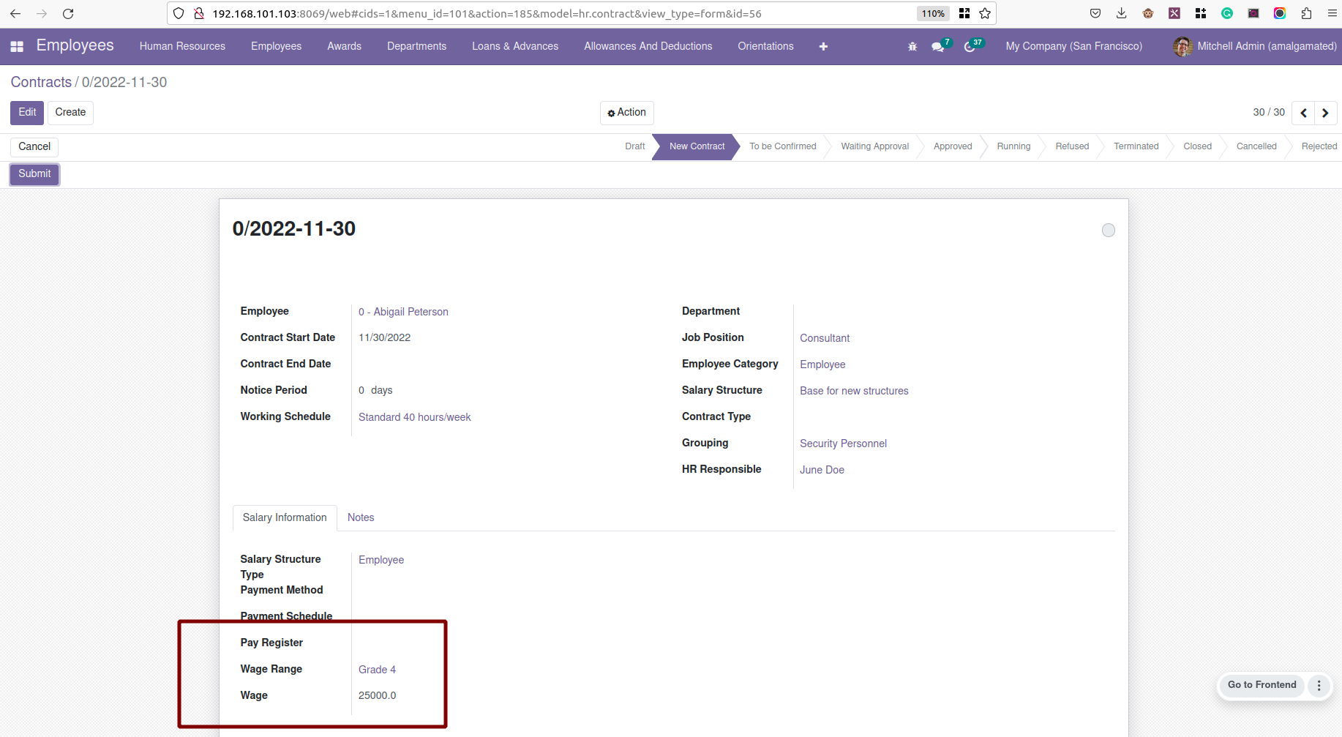This screenshot has width=1342, height=737.
Task: Toggle the kanban state circle on the contract
Action: (1109, 231)
